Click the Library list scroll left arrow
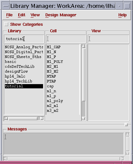 (6, 118)
